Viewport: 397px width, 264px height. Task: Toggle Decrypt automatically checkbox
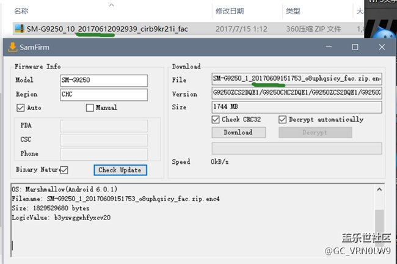282,119
